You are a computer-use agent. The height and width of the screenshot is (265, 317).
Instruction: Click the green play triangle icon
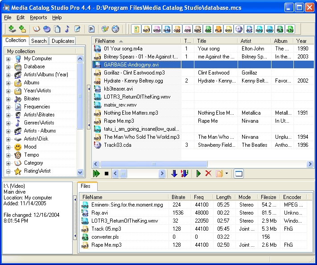pos(199,174)
